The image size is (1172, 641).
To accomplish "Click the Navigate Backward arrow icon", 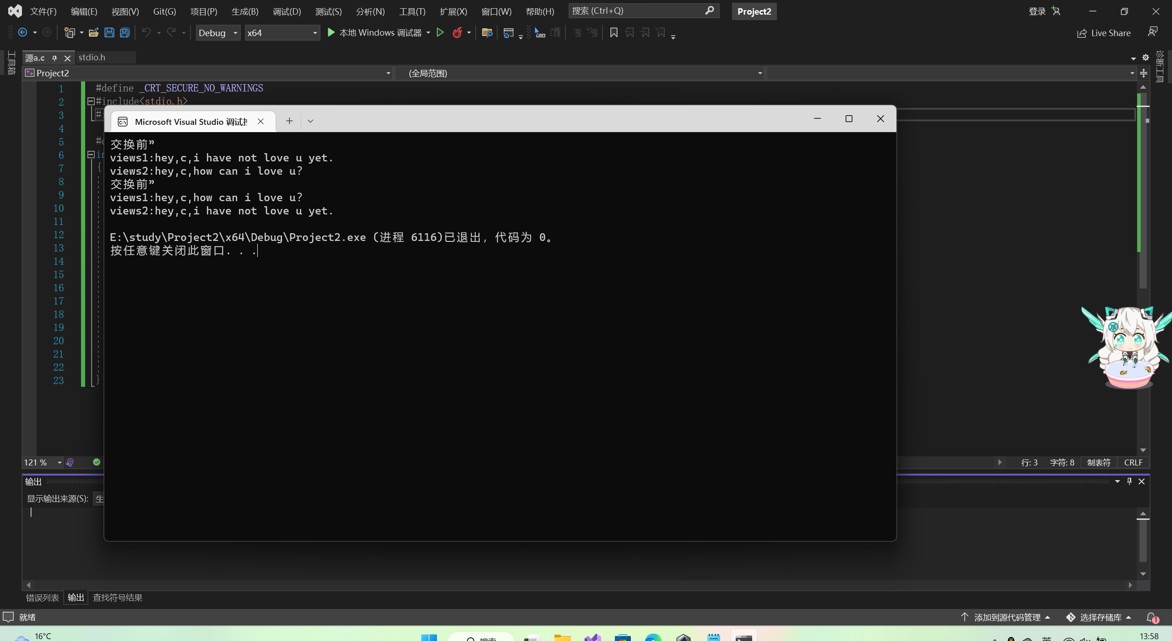I will pos(22,32).
